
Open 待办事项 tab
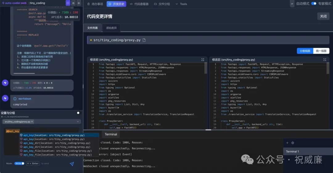95,4
